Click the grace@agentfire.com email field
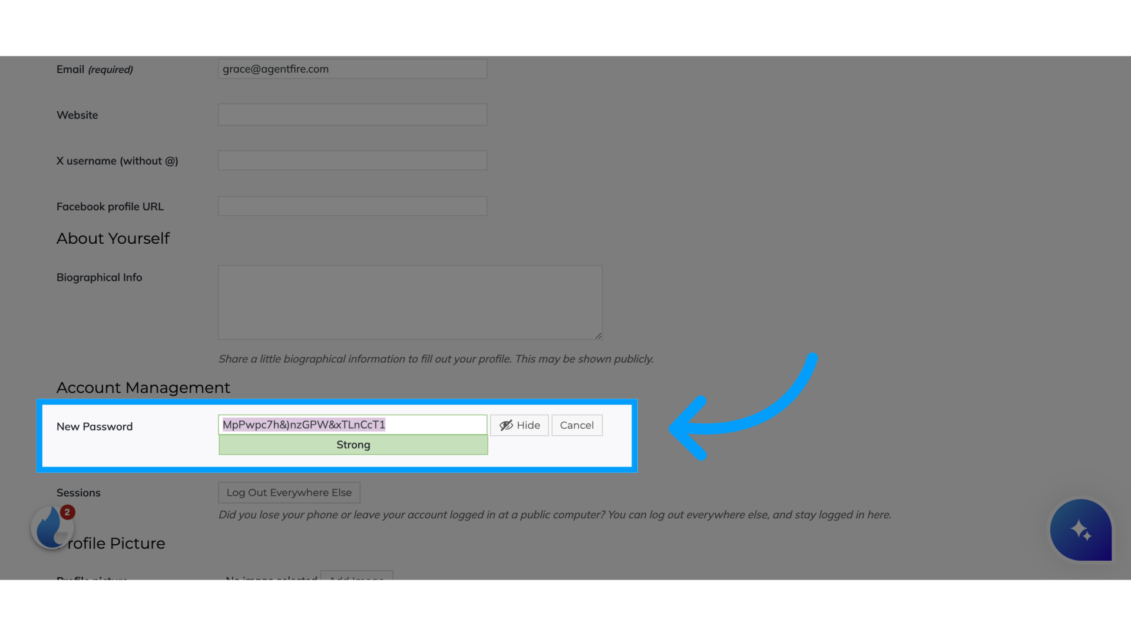 coord(353,68)
